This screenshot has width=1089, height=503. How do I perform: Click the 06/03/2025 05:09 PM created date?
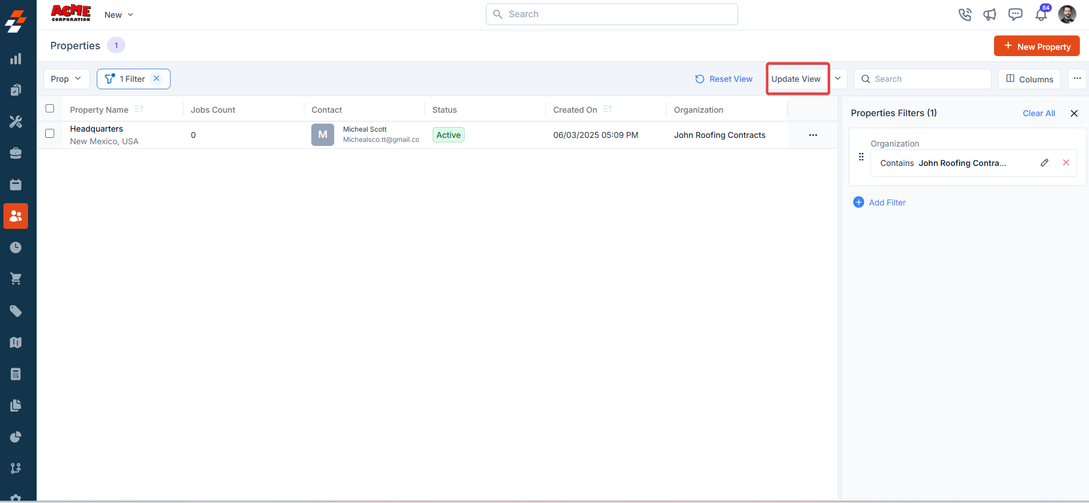pyautogui.click(x=596, y=135)
